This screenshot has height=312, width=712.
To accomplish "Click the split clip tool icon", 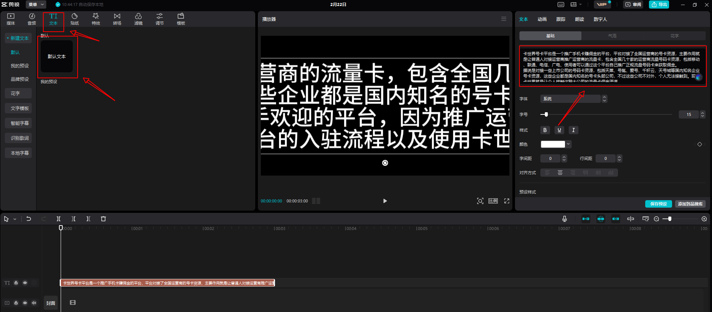I will [x=59, y=219].
